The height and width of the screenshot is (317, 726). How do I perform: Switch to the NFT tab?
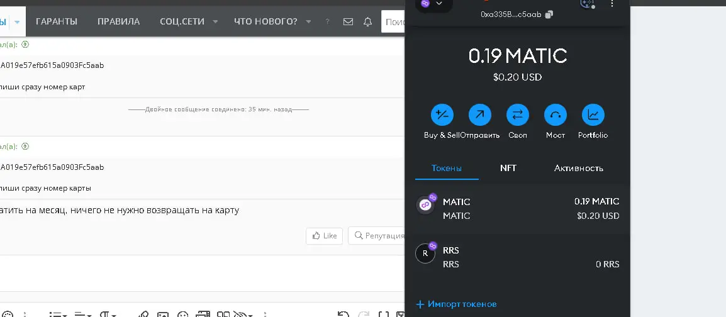508,168
